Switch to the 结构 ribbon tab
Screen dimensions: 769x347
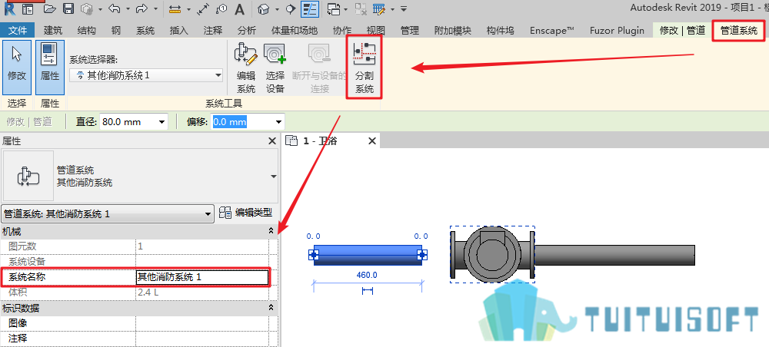pyautogui.click(x=87, y=31)
